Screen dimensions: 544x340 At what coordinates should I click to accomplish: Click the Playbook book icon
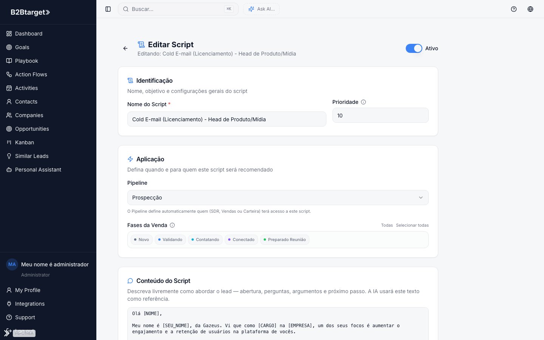pos(9,61)
